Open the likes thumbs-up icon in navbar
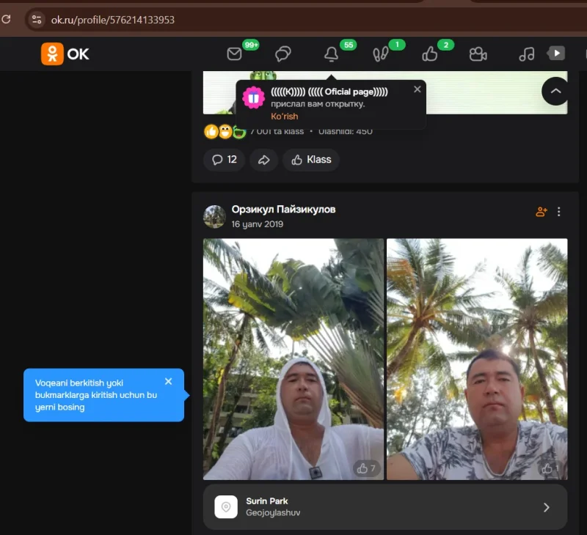 (430, 53)
